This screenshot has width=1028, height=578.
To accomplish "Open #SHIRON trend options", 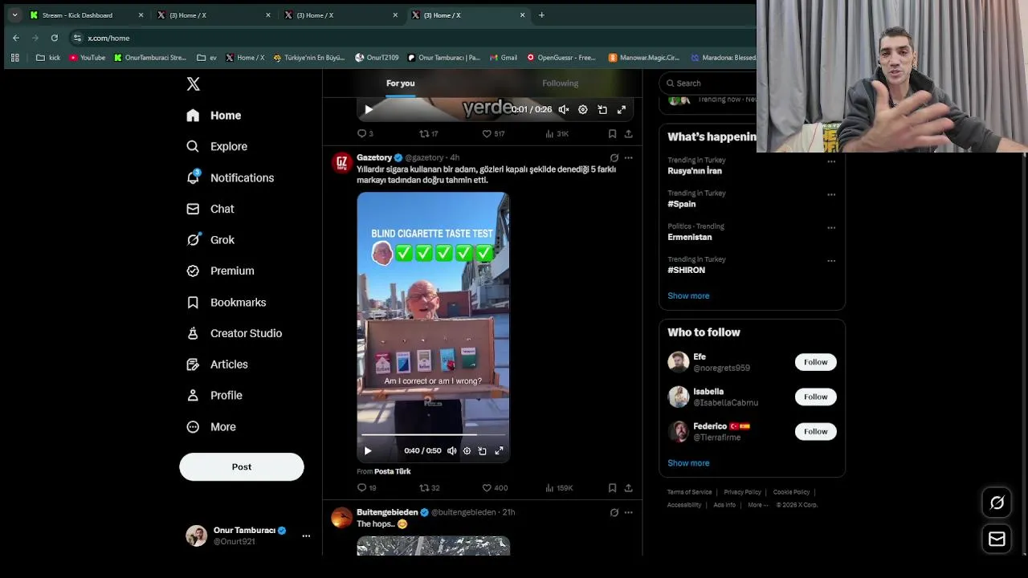I will [831, 261].
